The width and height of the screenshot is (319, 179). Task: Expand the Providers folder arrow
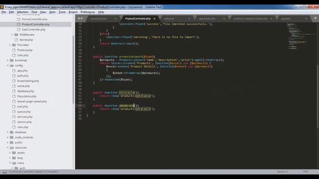(x=10, y=45)
